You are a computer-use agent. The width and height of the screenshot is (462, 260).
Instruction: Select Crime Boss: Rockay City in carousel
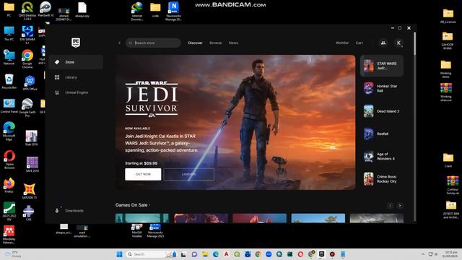point(382,179)
